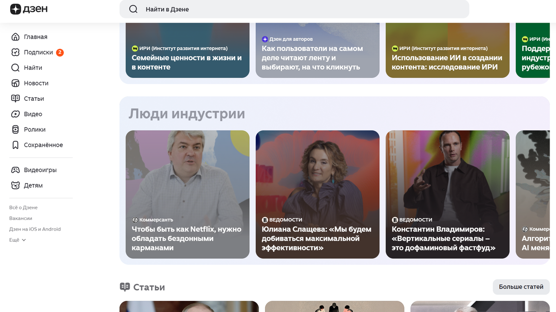
Task: Click ИРИ channel icon on Использование ИИ card
Action: click(395, 48)
